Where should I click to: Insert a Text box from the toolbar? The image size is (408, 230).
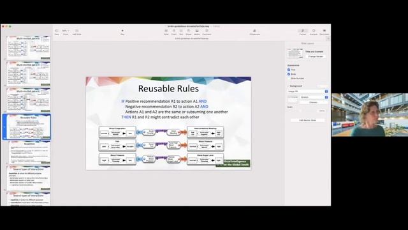pyautogui.click(x=181, y=31)
